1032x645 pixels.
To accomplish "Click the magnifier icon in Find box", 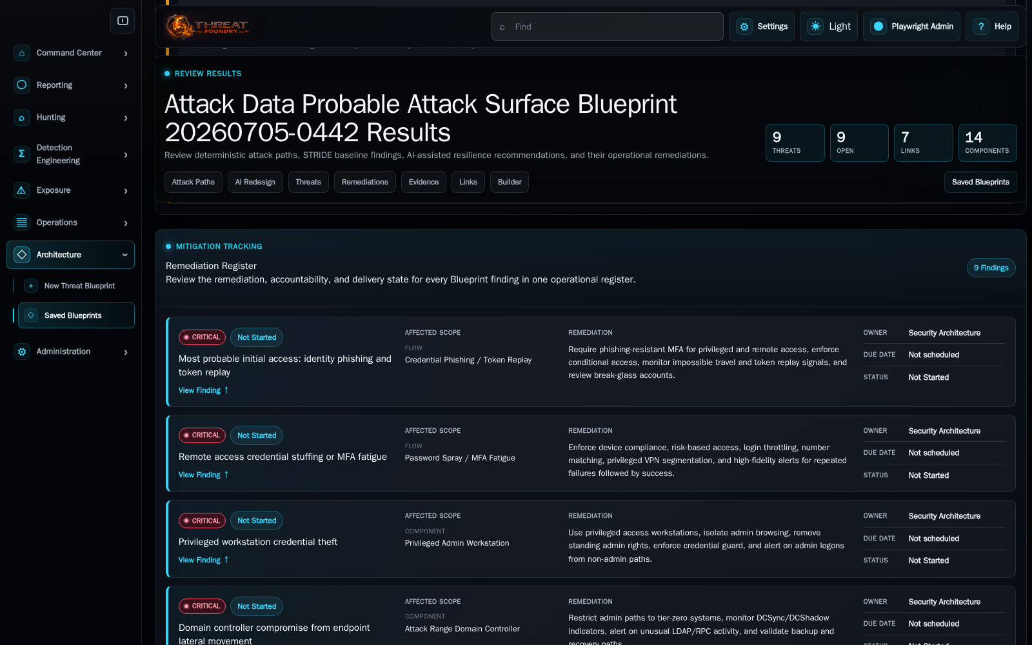I will coord(502,27).
